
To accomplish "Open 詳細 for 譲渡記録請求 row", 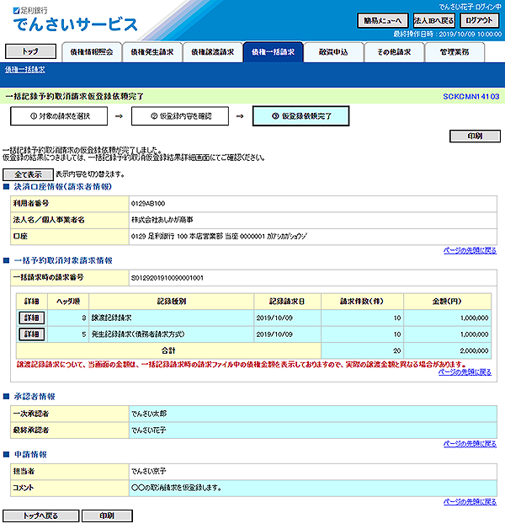I will [x=32, y=318].
